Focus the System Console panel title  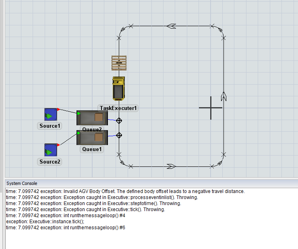click(22, 183)
